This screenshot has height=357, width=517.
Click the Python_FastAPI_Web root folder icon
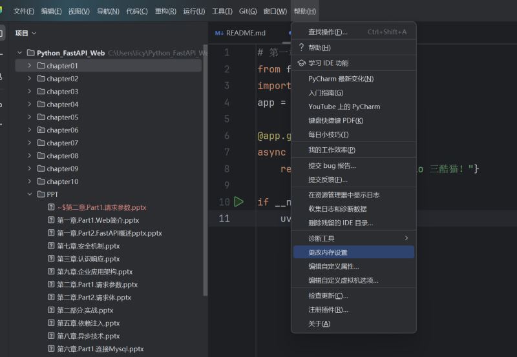tap(31, 53)
